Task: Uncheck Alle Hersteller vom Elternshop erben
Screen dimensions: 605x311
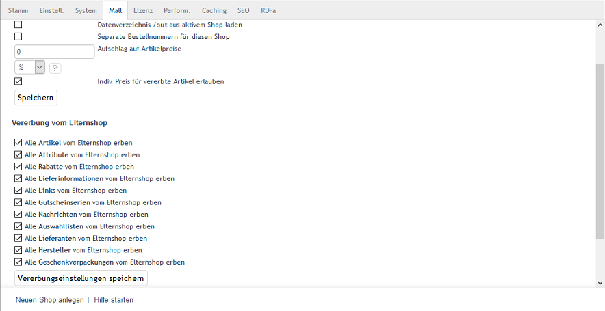Action: click(18, 250)
